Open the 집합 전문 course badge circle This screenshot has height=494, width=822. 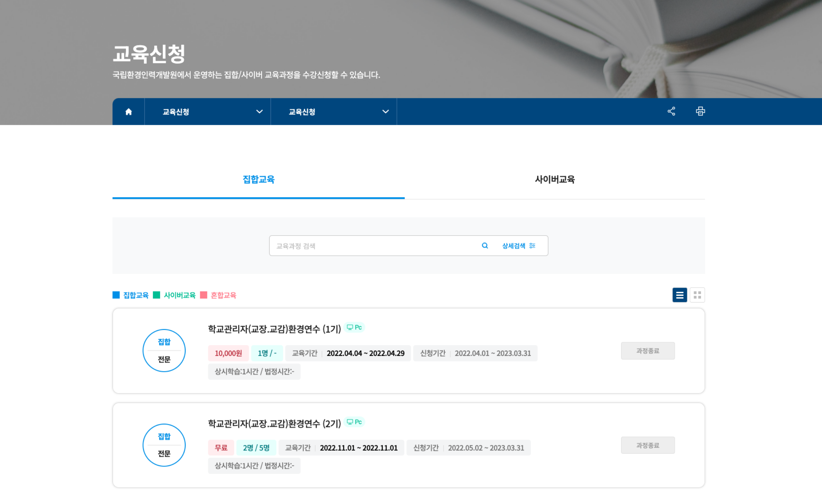(x=164, y=350)
